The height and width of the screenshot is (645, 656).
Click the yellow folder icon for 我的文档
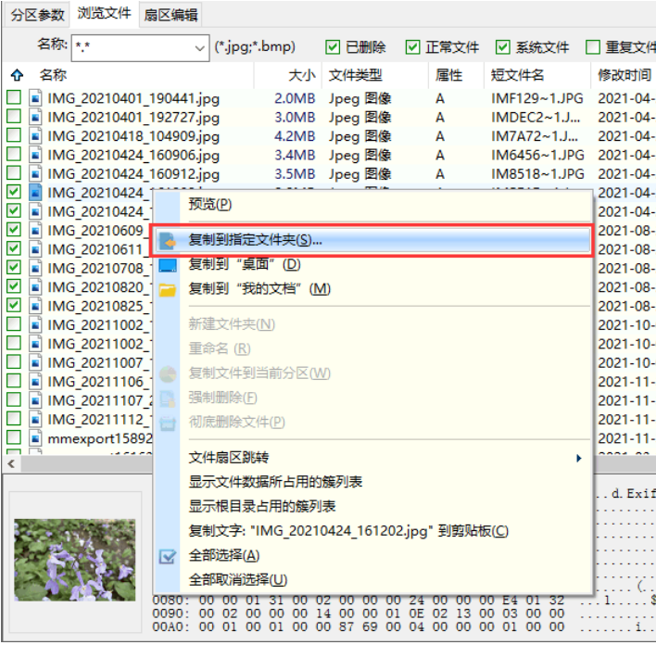click(168, 290)
